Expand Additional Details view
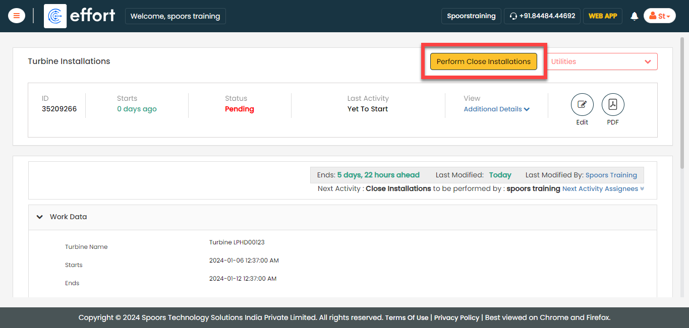689x328 pixels. pos(496,109)
